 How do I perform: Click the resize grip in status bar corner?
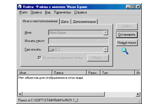point(139,101)
